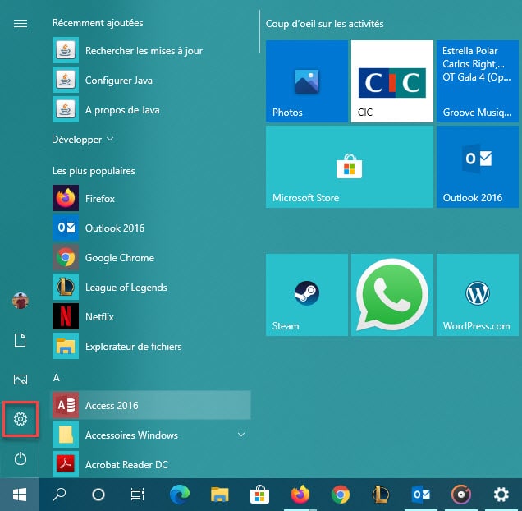This screenshot has width=522, height=511.
Task: Launch the Steam tile
Action: click(307, 295)
